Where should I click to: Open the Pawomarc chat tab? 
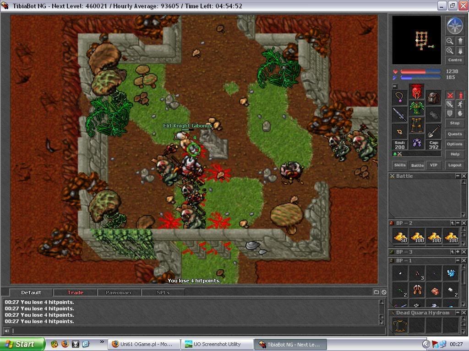point(119,292)
